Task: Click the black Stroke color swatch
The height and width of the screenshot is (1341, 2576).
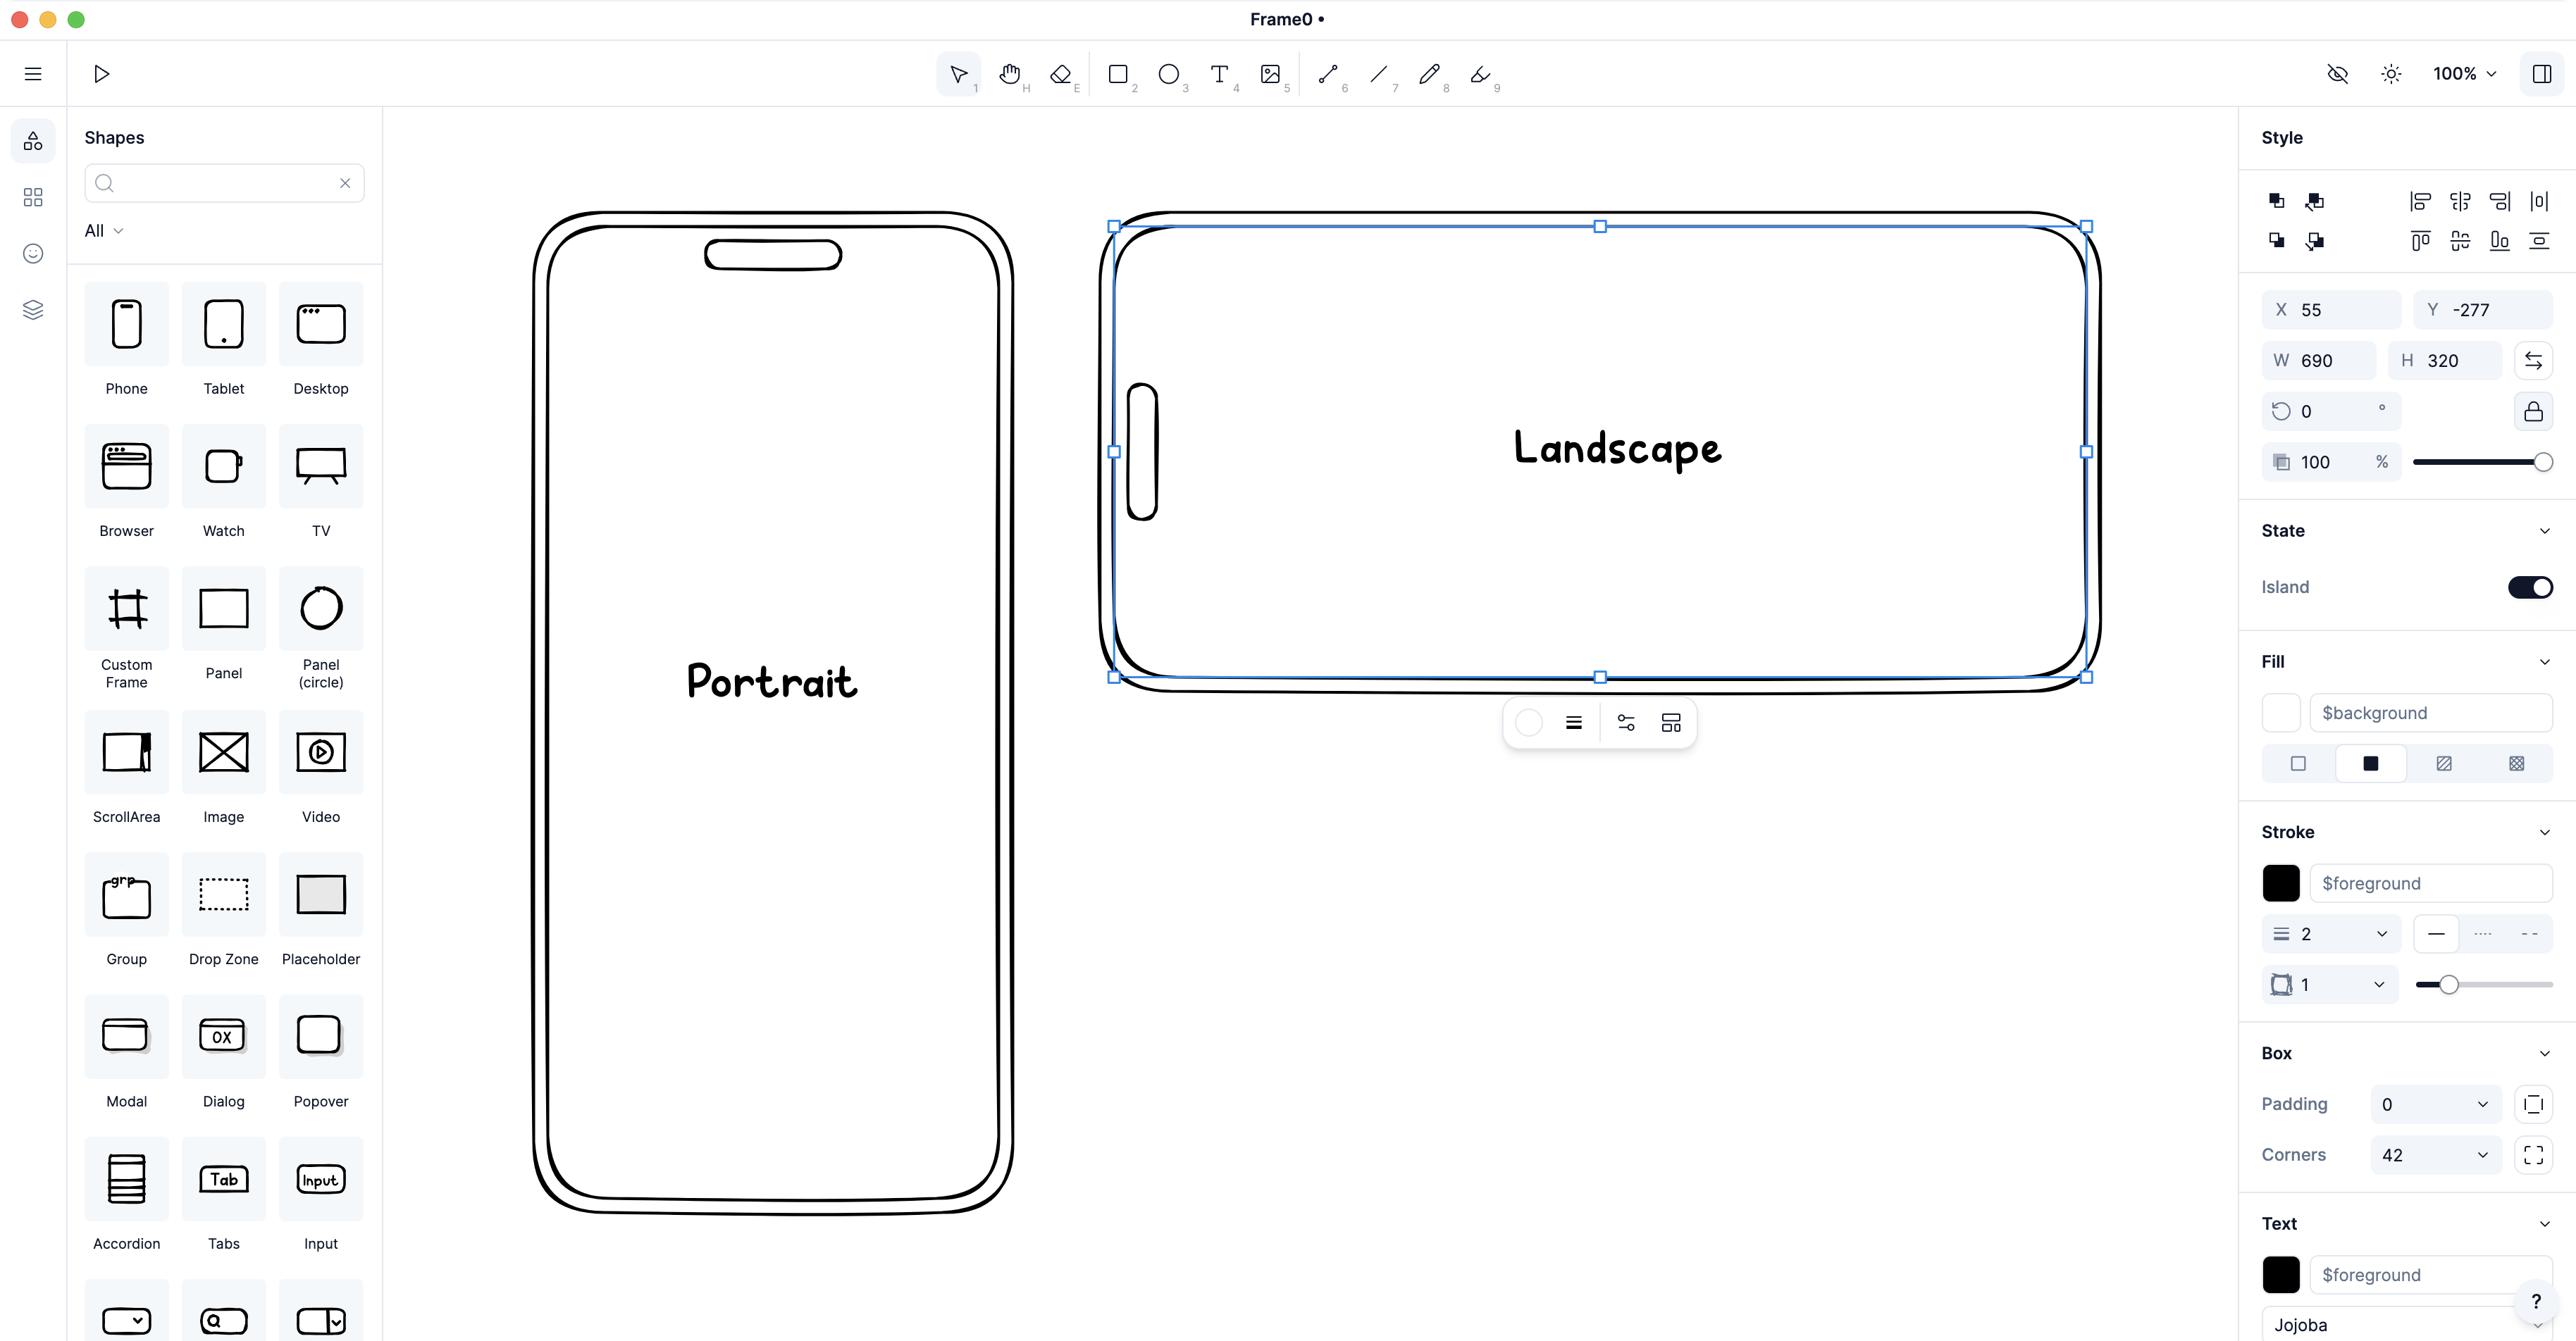Action: pyautogui.click(x=2281, y=883)
